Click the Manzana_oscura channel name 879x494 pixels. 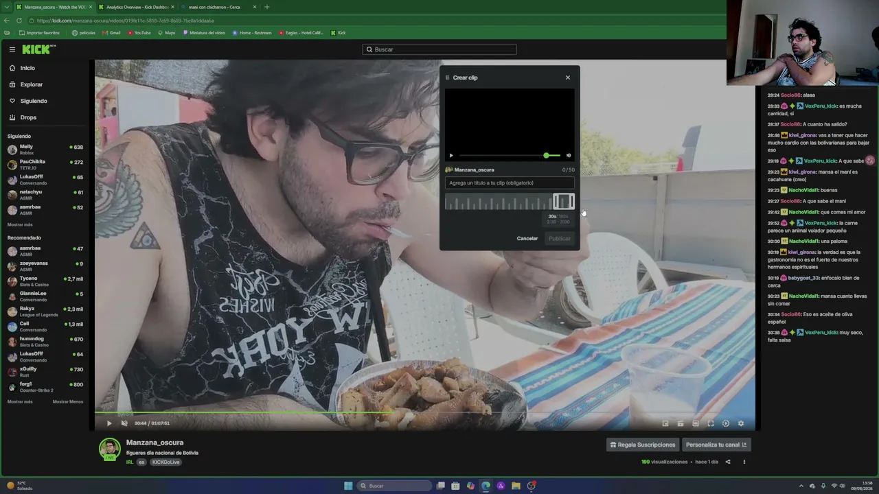click(x=155, y=443)
